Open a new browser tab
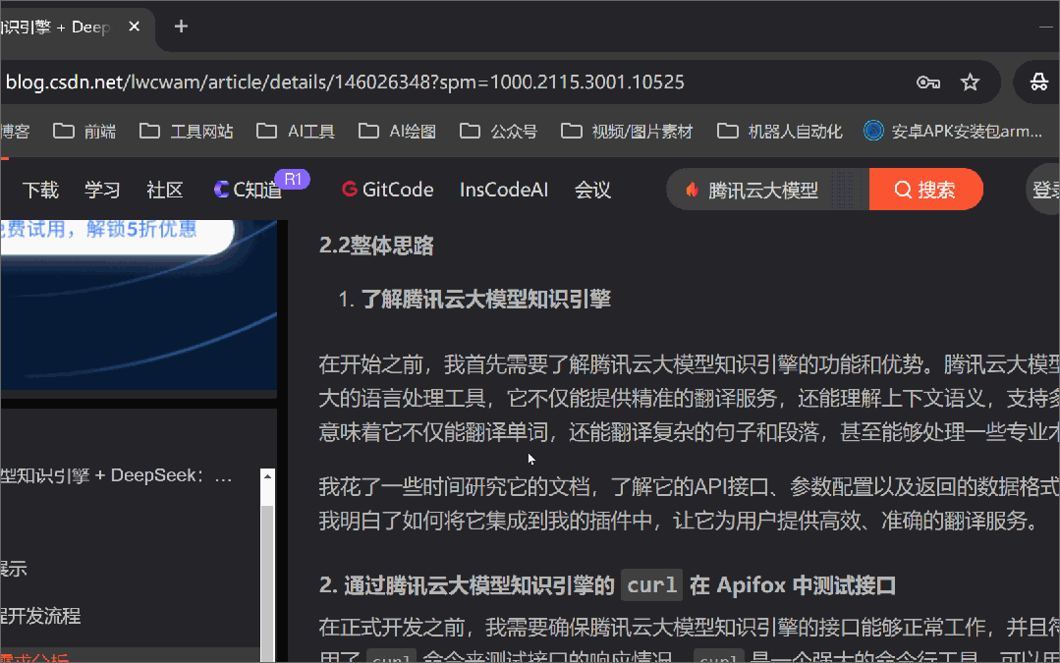The image size is (1060, 663). (x=181, y=27)
